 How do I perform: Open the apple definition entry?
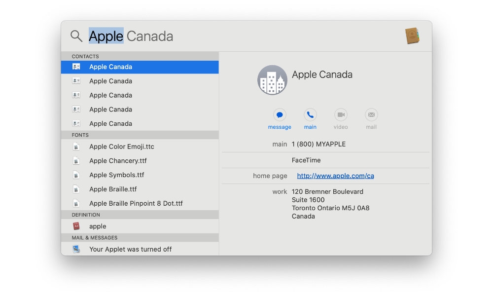pyautogui.click(x=97, y=226)
